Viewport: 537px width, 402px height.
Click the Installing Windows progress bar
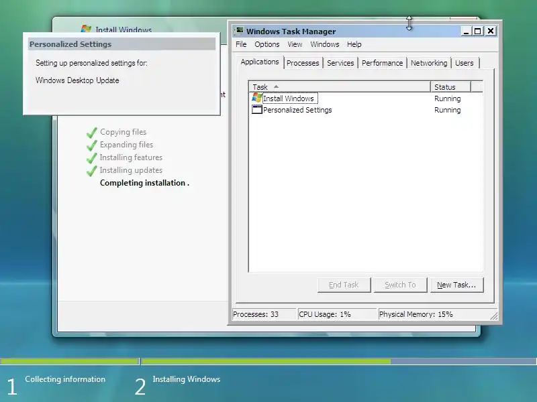pos(339,361)
